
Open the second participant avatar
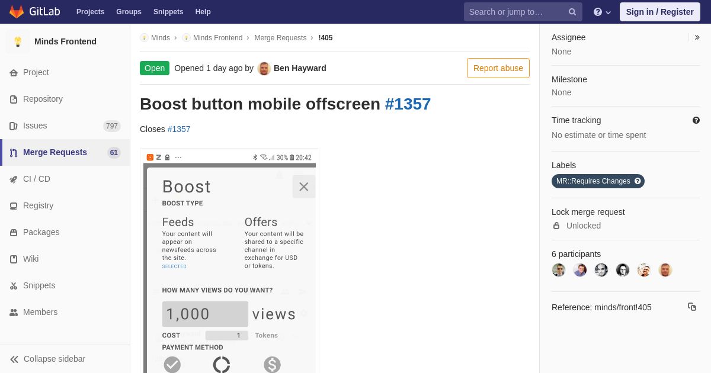pyautogui.click(x=580, y=270)
